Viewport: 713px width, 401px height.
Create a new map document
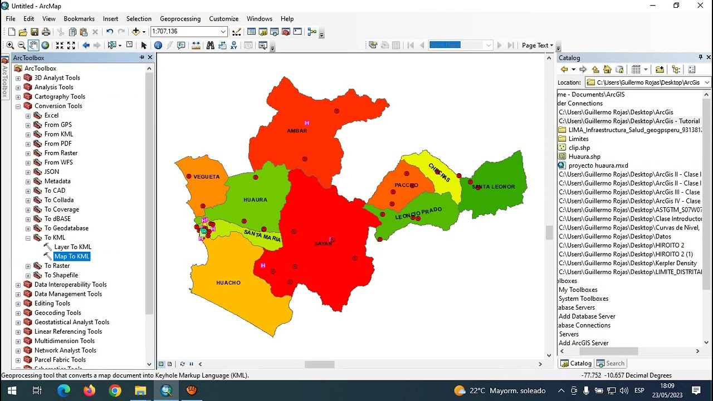[12, 32]
